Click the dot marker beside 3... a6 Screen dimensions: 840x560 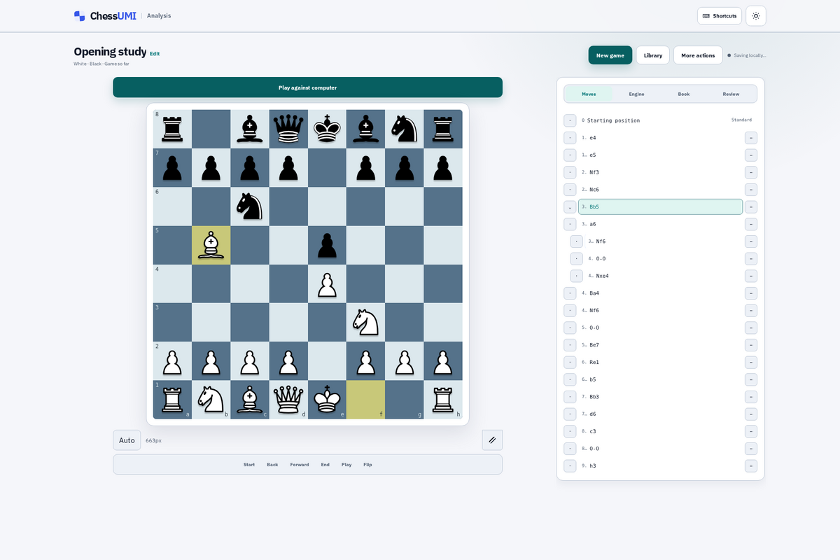570,224
